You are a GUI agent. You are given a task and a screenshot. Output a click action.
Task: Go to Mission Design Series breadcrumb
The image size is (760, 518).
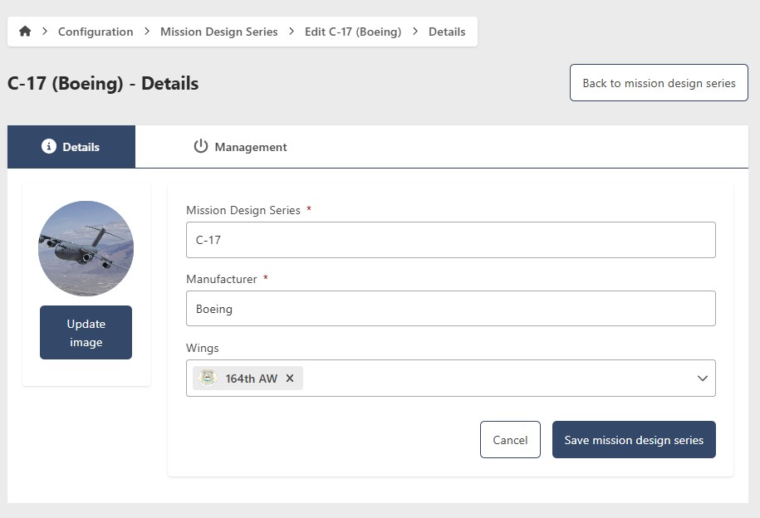(x=219, y=32)
